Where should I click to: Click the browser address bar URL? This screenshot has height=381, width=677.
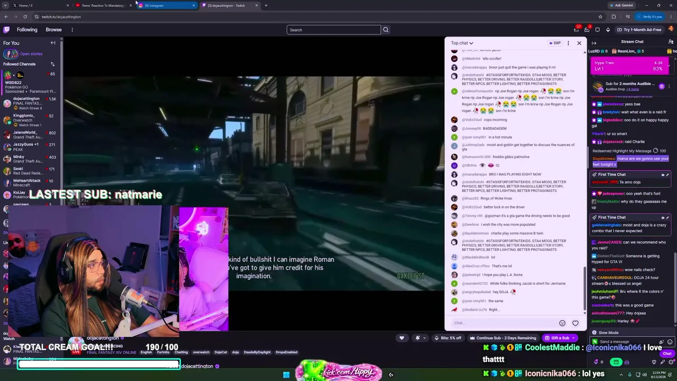tap(61, 16)
